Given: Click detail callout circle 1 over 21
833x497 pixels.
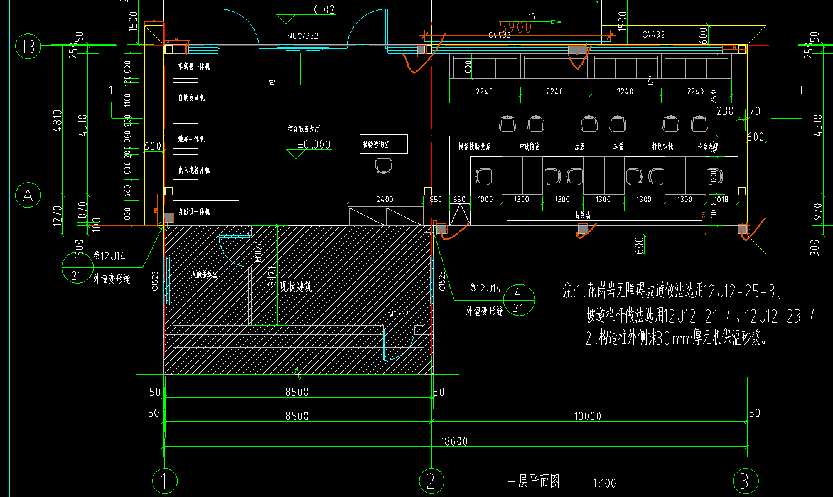Looking at the screenshot, I should [77, 269].
